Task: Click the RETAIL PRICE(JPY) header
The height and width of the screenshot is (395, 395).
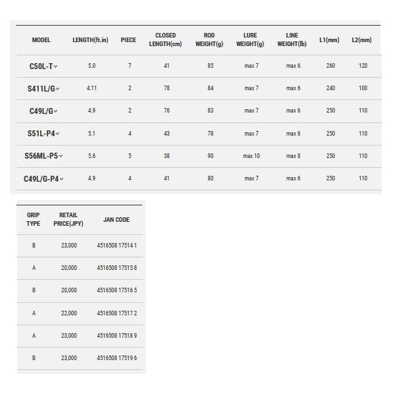Action: tap(68, 219)
